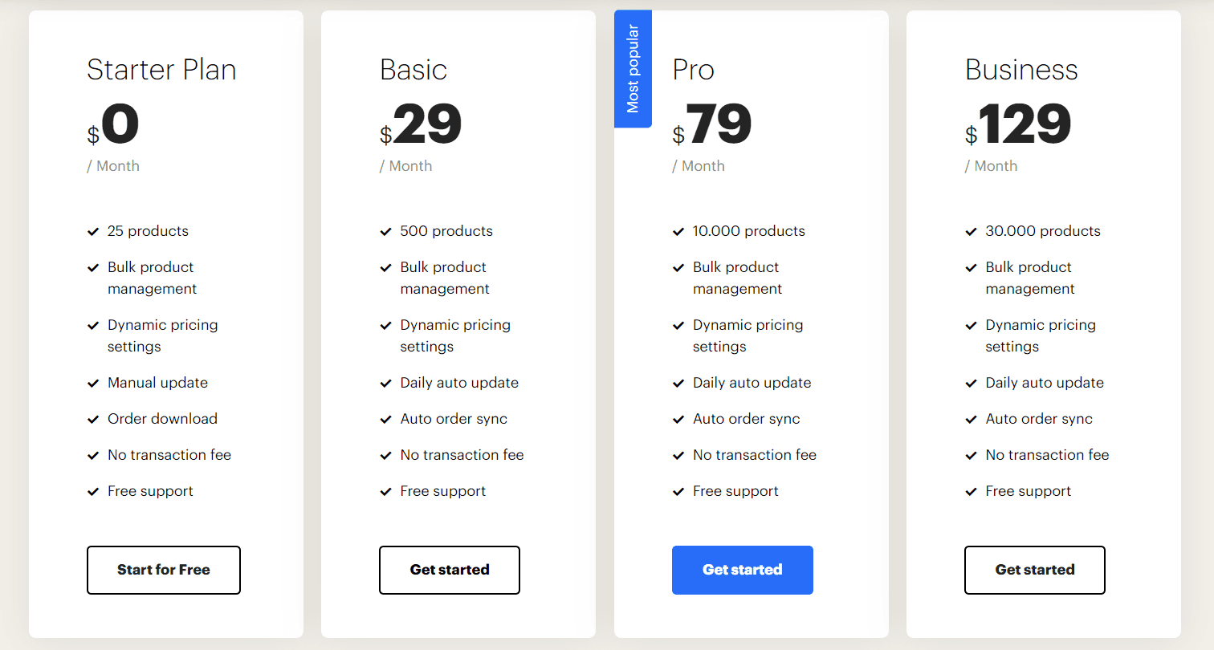This screenshot has width=1214, height=650.
Task: Click Get started on the Business plan
Action: [x=1034, y=570]
